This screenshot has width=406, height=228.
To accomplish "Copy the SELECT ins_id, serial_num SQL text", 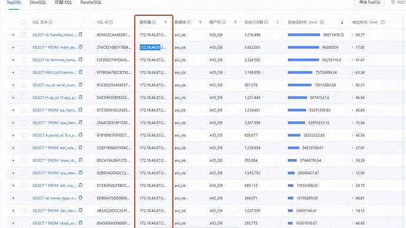I will click(x=81, y=84).
